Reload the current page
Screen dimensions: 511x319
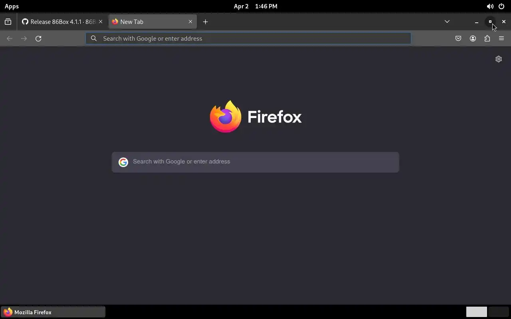(x=38, y=38)
